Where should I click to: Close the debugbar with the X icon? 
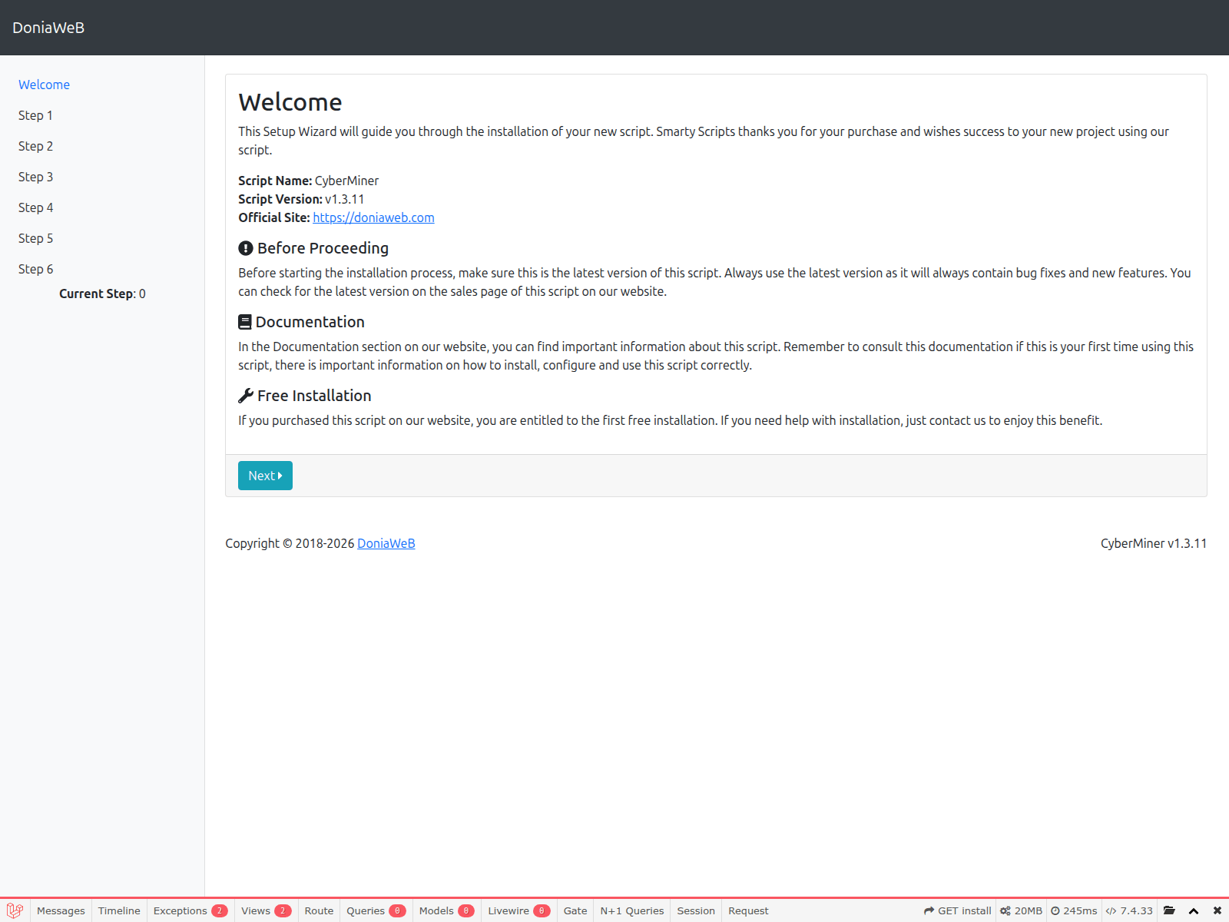coord(1217,910)
